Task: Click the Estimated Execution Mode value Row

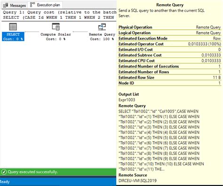Action: tap(217, 39)
